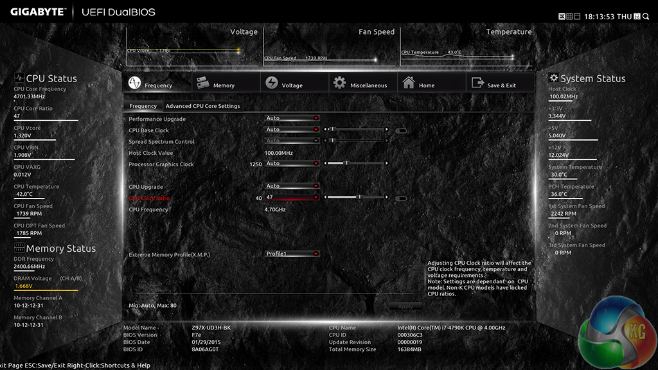Image resolution: width=658 pixels, height=370 pixels.
Task: Decrease CPU Clock Ratio with left arrow
Action: click(325, 197)
